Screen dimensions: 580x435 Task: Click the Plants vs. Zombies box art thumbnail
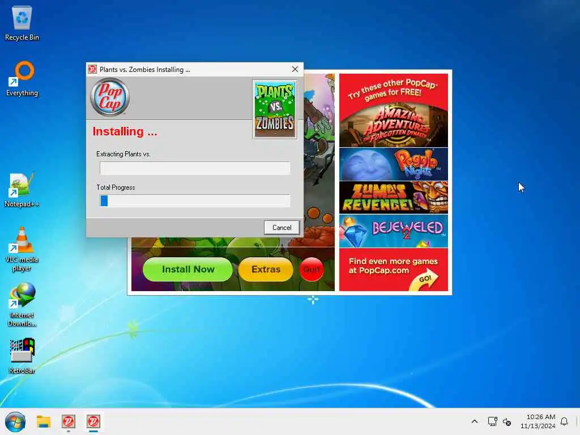pos(275,109)
